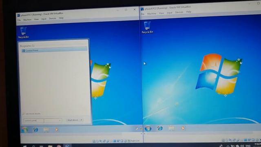Click the Start orb in PC2 guest

click(148, 129)
